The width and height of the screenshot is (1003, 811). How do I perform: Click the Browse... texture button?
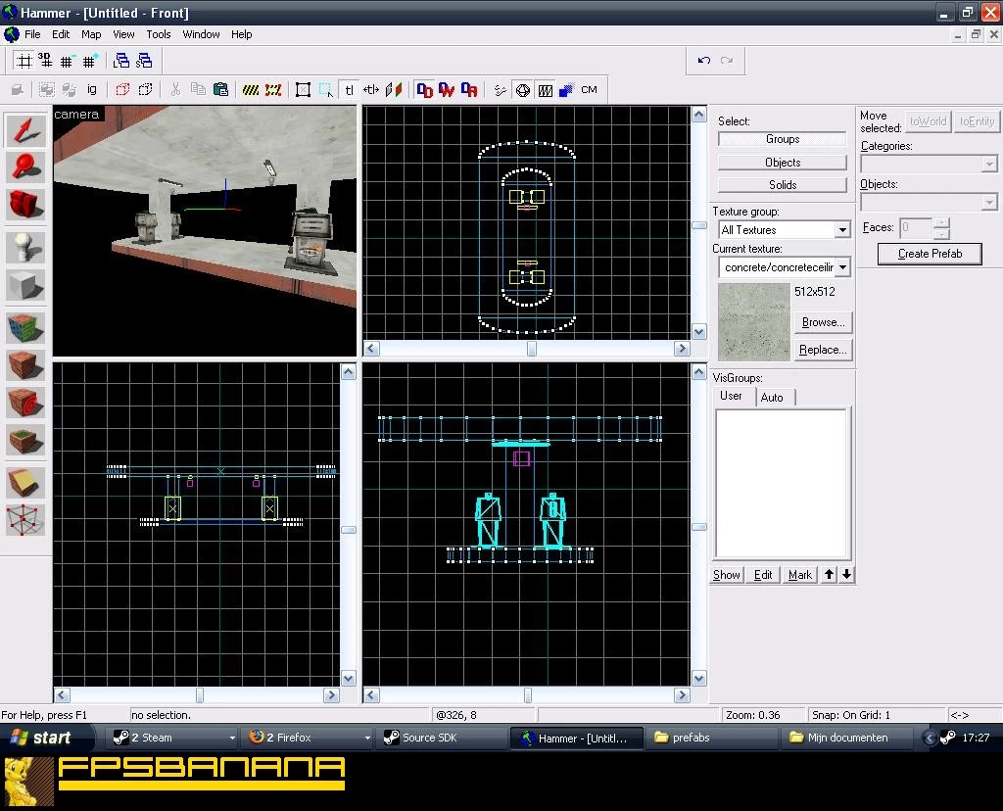pos(823,322)
